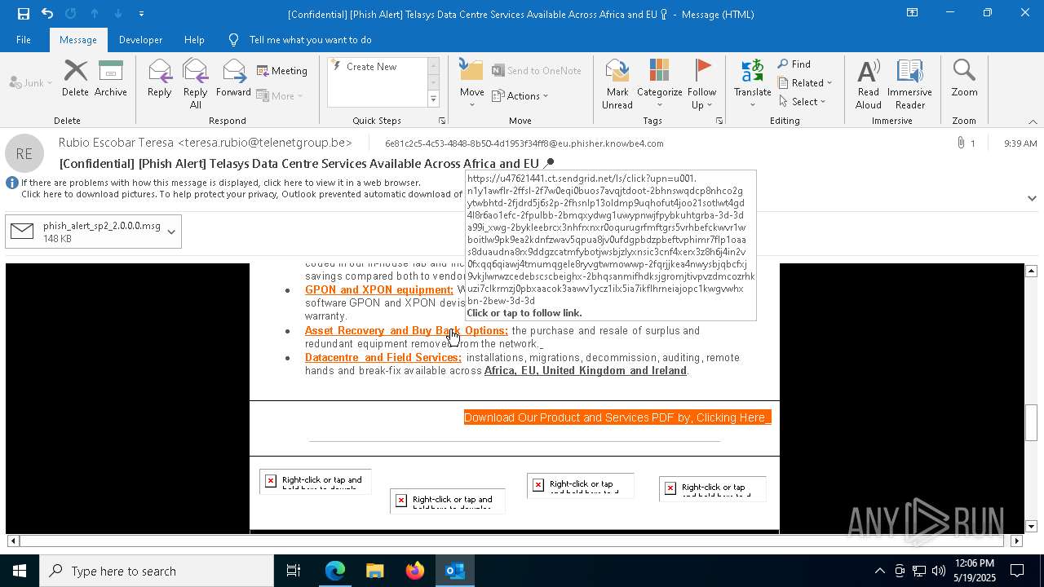The image size is (1044, 587).
Task: Forward the message
Action: 233,79
